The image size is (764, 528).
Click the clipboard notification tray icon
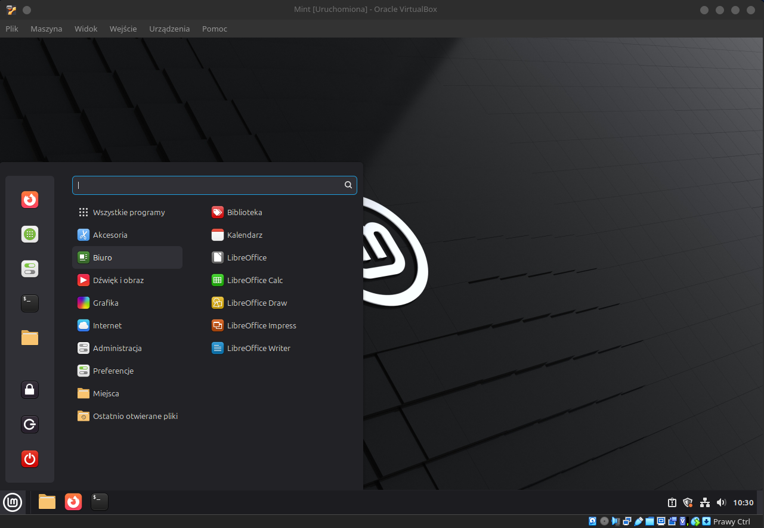pyautogui.click(x=672, y=502)
